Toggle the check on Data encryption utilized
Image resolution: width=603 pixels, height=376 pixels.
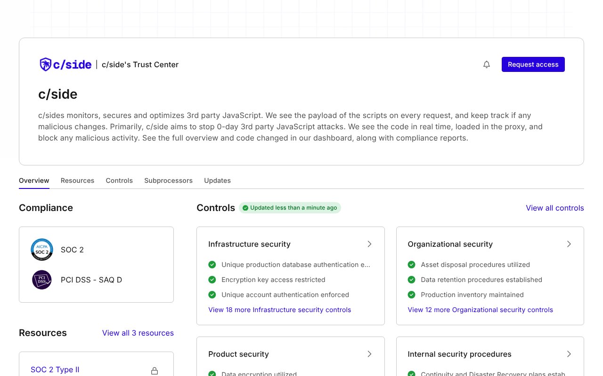tap(212, 374)
